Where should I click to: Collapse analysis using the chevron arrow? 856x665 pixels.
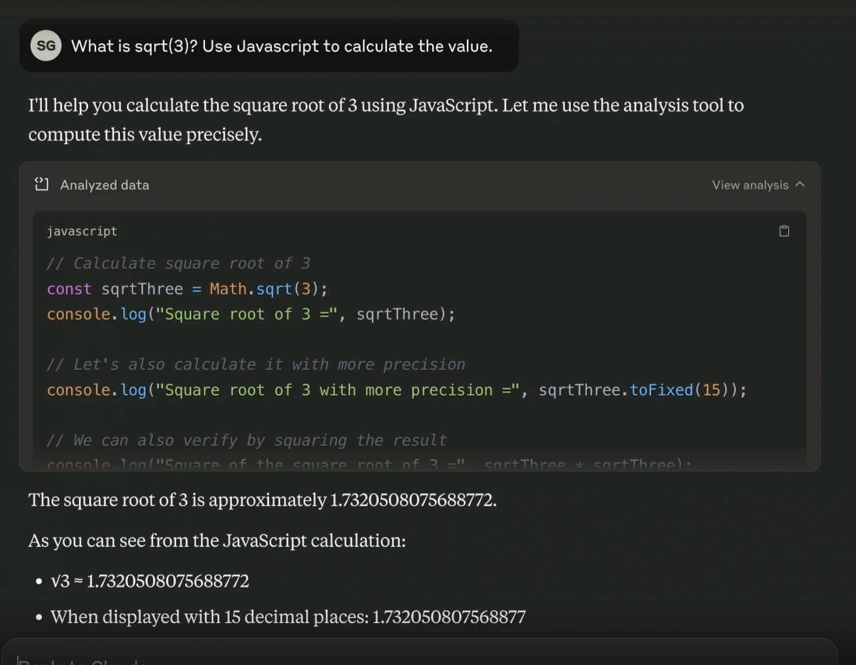(800, 184)
